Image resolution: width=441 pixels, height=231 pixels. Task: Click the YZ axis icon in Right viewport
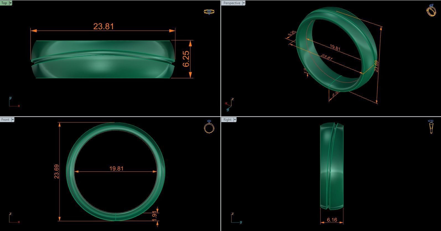click(x=237, y=218)
